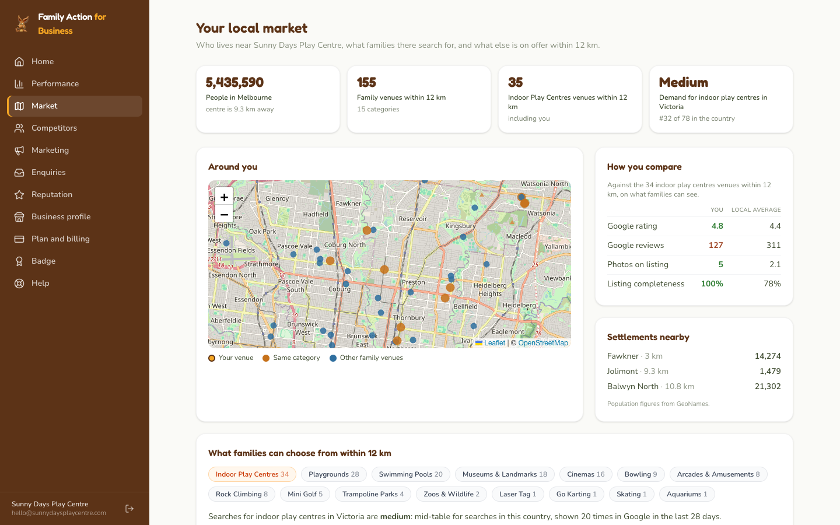
Task: Select the Mini Golf 5 chip
Action: click(305, 494)
